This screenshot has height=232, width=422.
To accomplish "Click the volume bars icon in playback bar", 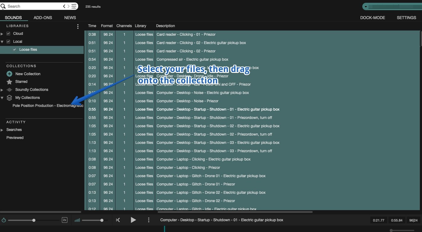I will coord(77,220).
